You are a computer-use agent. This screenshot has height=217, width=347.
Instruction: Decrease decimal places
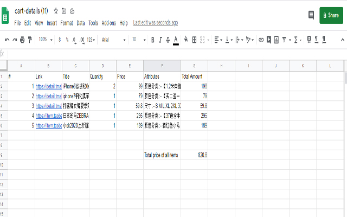pos(74,40)
